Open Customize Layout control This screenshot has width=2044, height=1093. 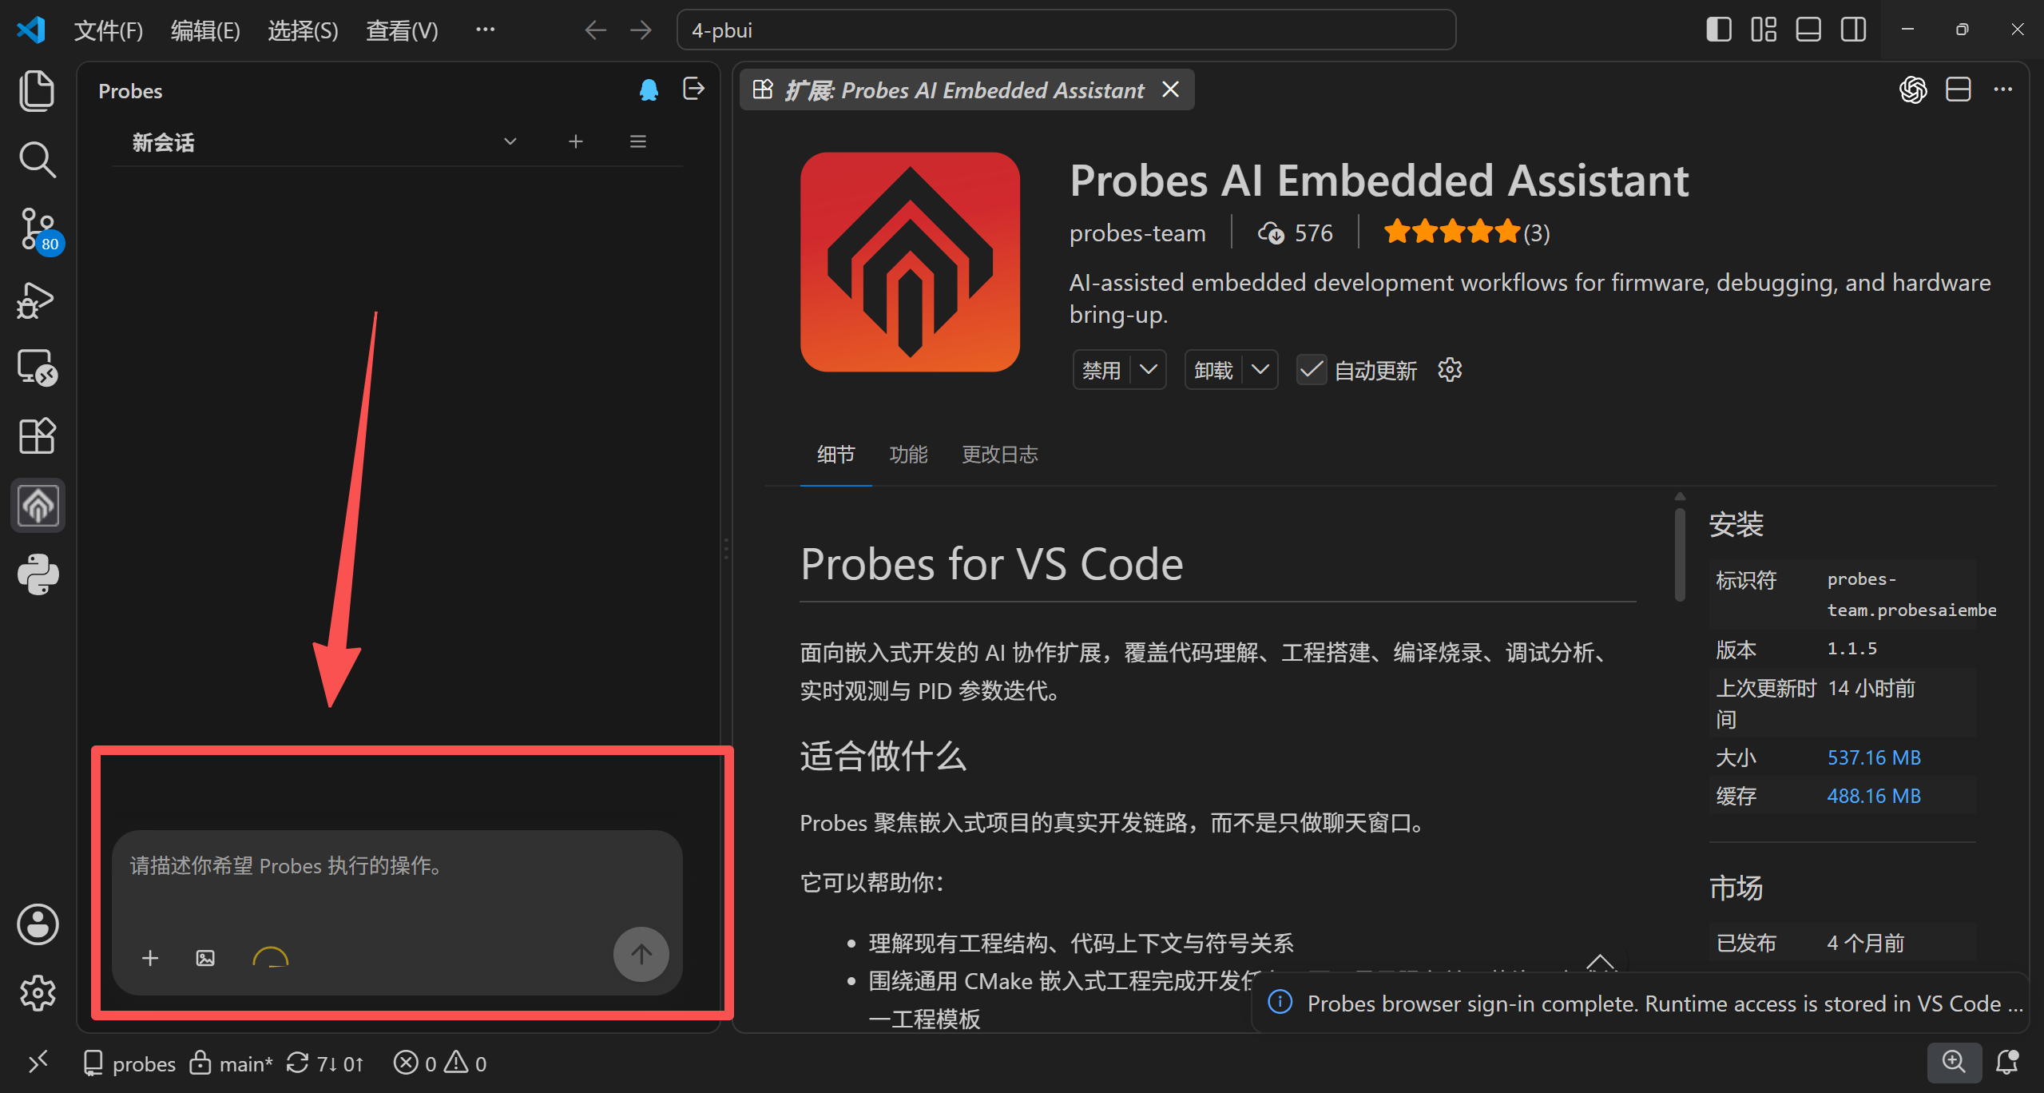(1763, 30)
